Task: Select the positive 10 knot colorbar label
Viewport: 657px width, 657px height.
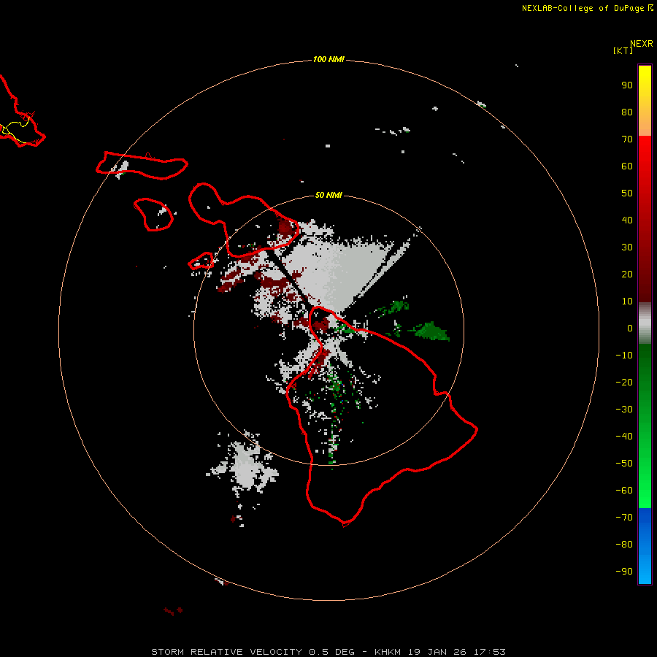Action: point(627,301)
